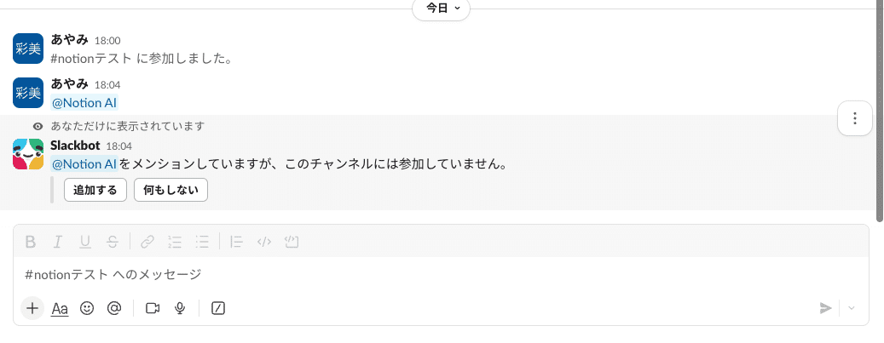Toggle italic formatting in the composer
Image resolution: width=884 pixels, height=343 pixels.
tap(58, 242)
